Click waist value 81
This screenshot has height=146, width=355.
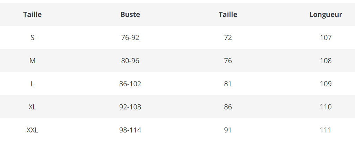(228, 84)
